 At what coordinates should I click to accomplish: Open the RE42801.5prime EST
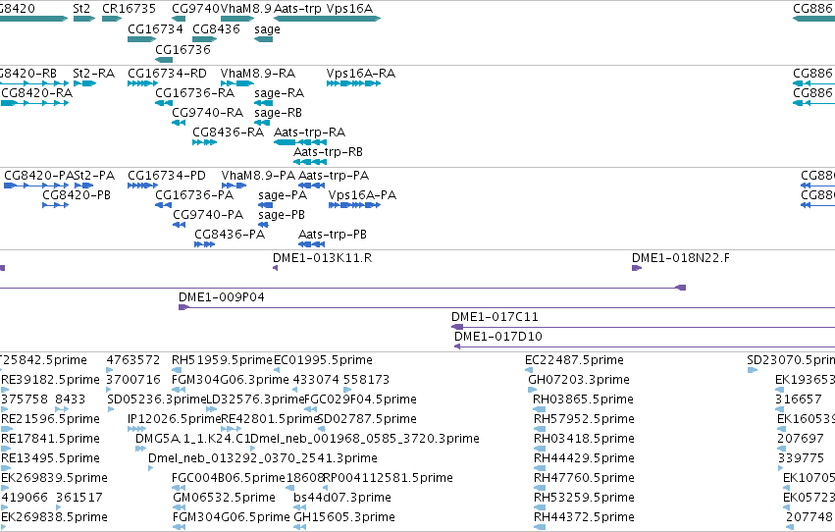tap(231, 429)
